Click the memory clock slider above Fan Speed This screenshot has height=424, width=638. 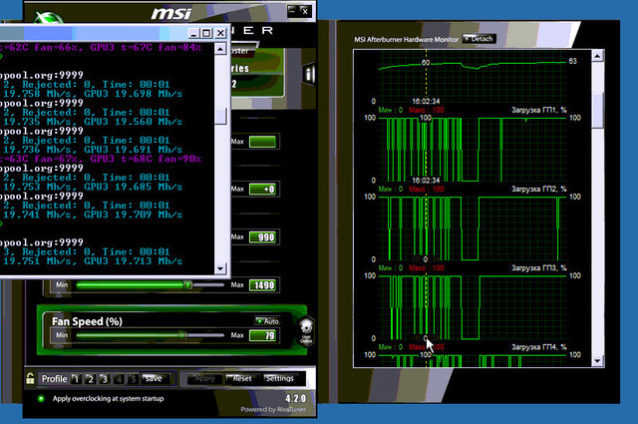point(150,284)
